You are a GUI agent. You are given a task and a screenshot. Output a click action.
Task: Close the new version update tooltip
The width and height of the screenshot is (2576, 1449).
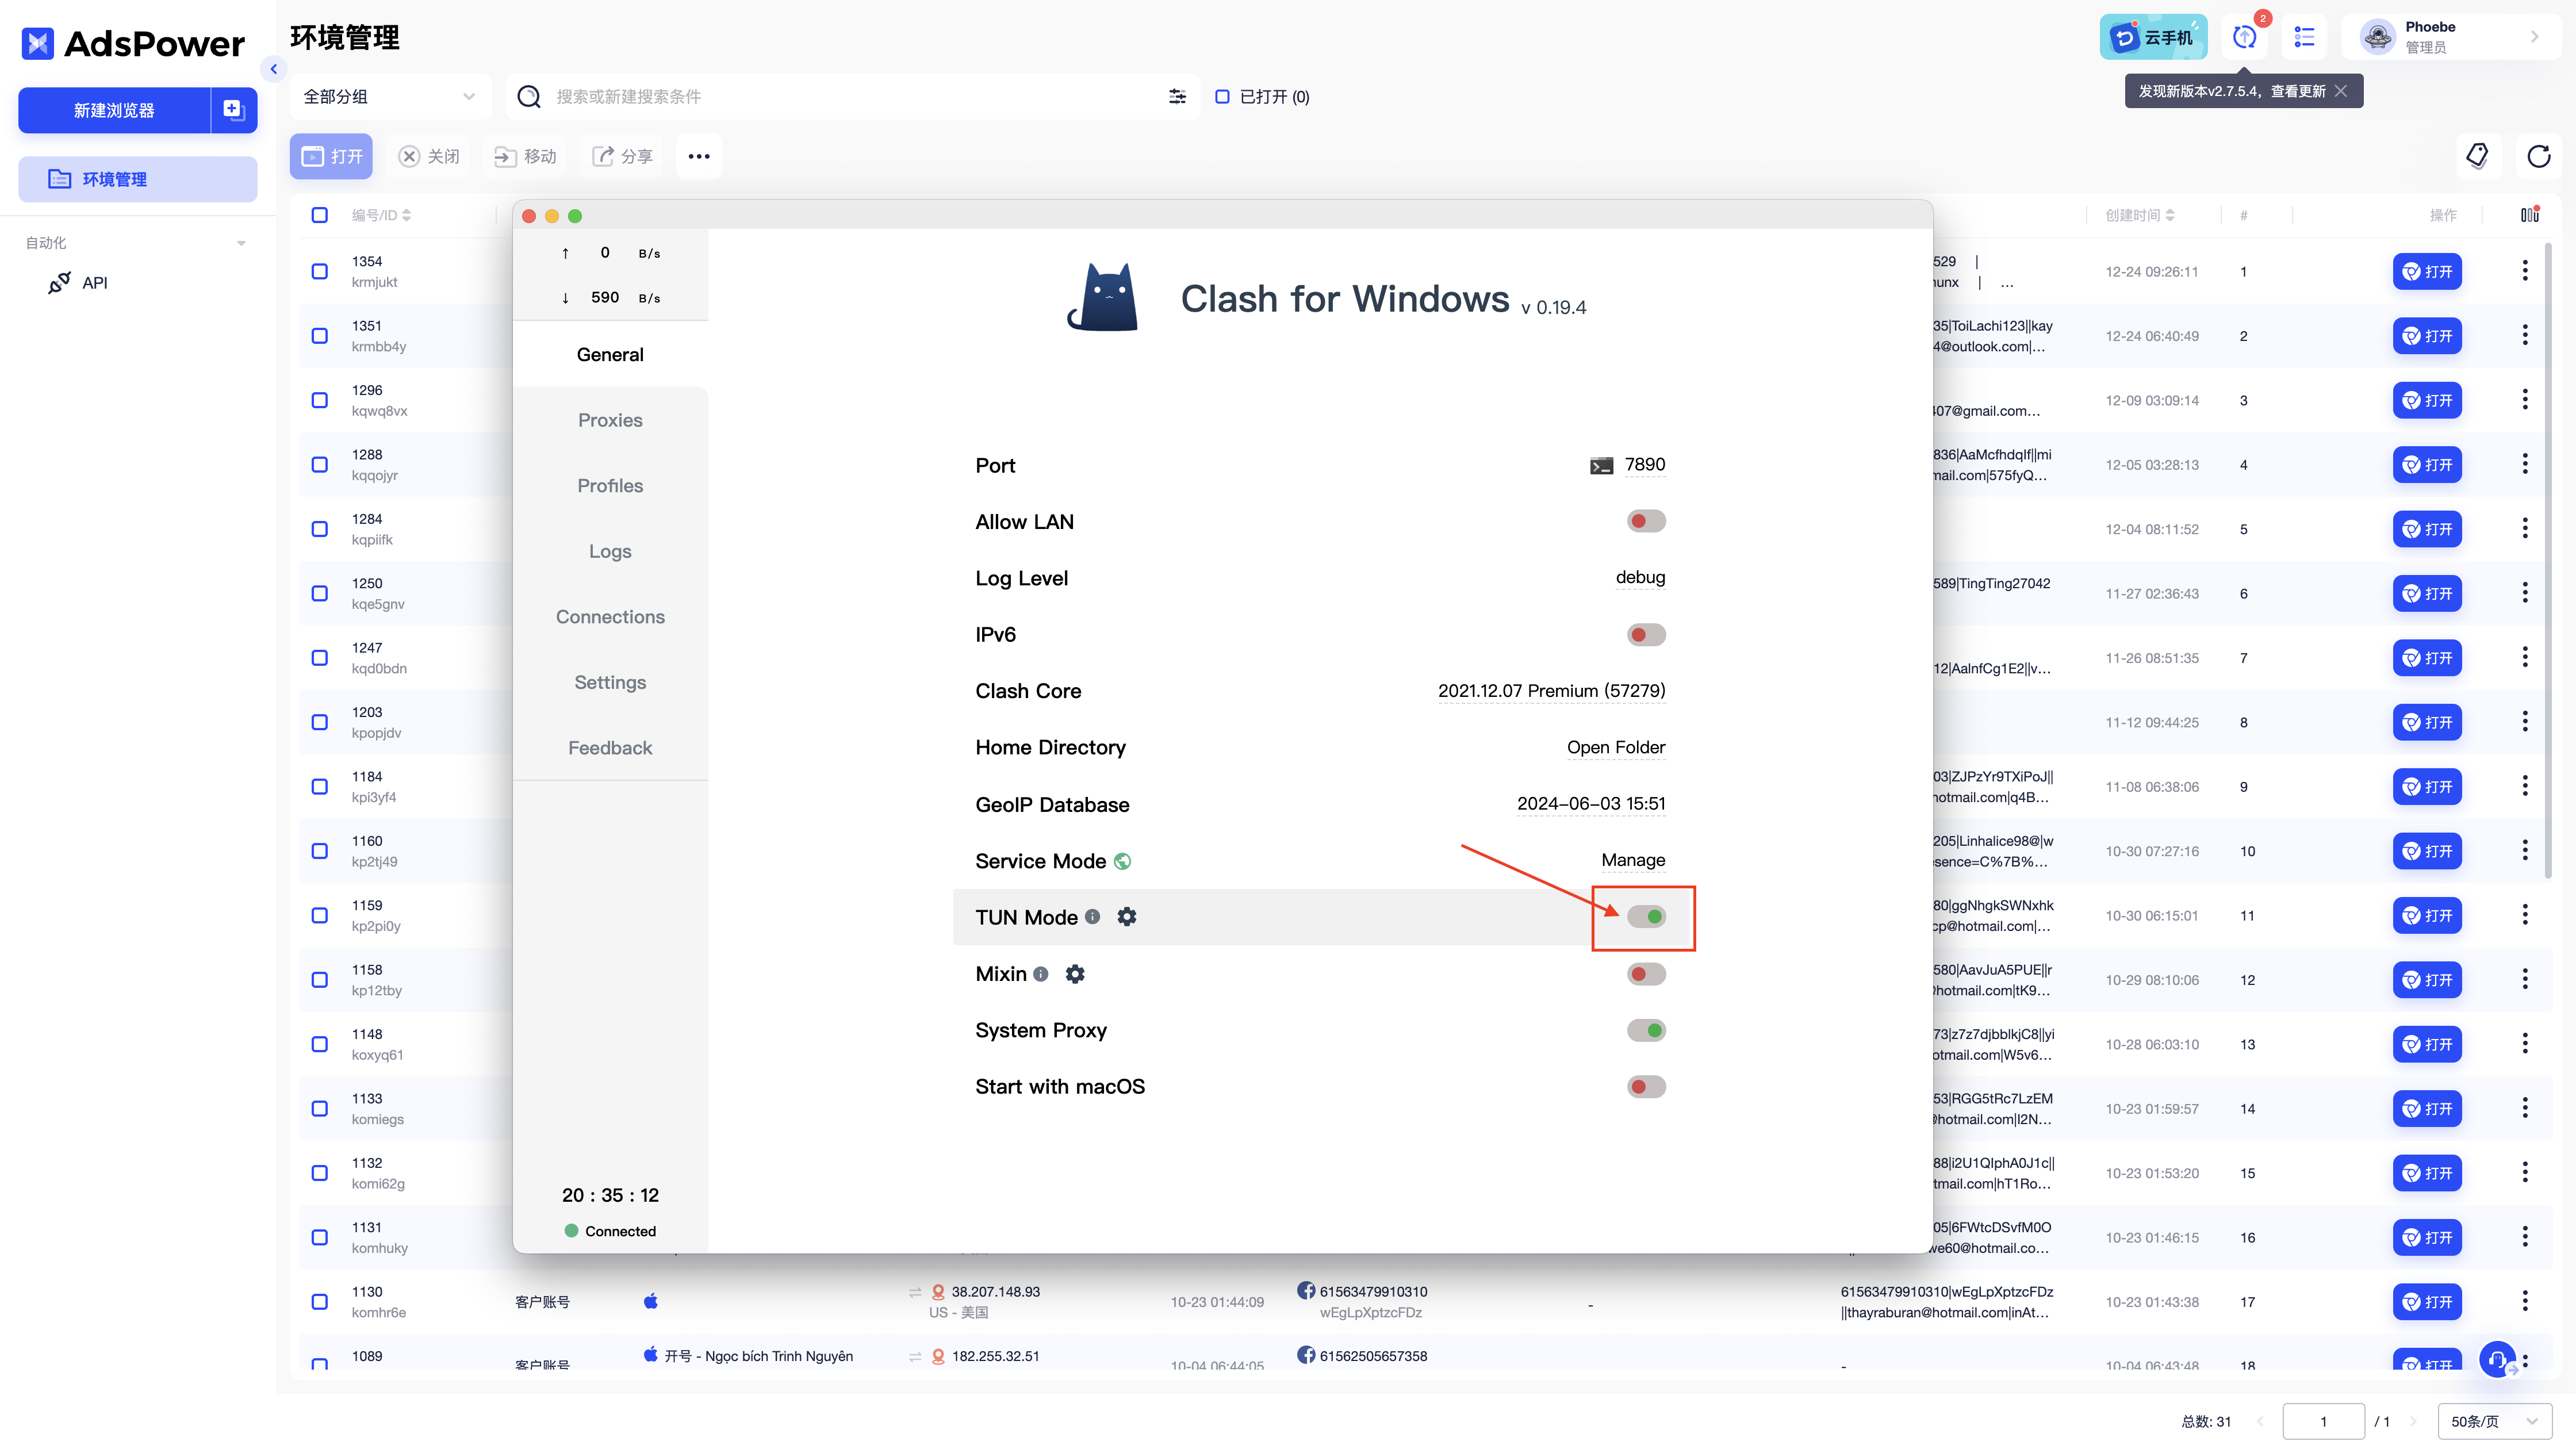pos(2340,91)
